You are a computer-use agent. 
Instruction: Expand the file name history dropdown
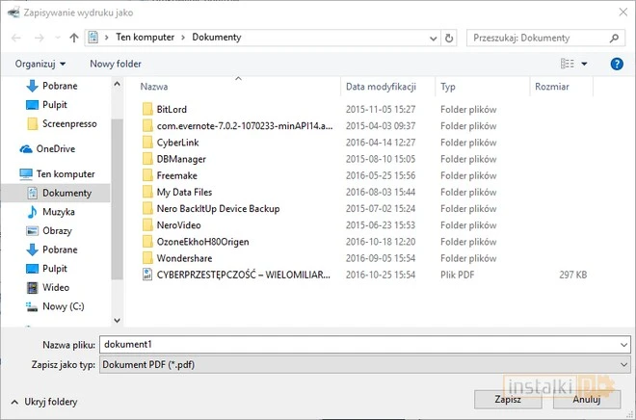(624, 344)
